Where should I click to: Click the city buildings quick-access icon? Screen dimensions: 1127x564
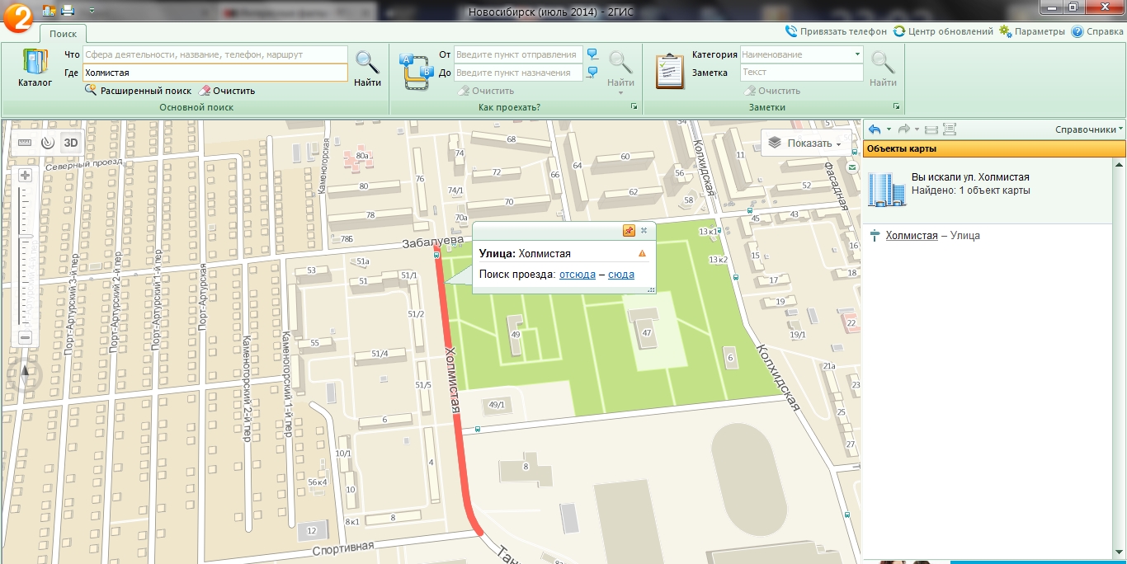50,11
